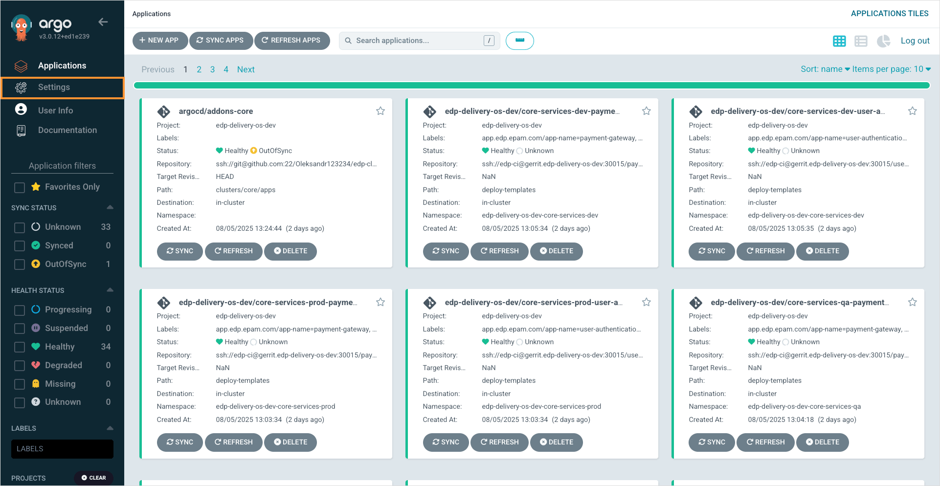Open the Items per page dropdown
Screen dimensions: 940x486
point(891,69)
